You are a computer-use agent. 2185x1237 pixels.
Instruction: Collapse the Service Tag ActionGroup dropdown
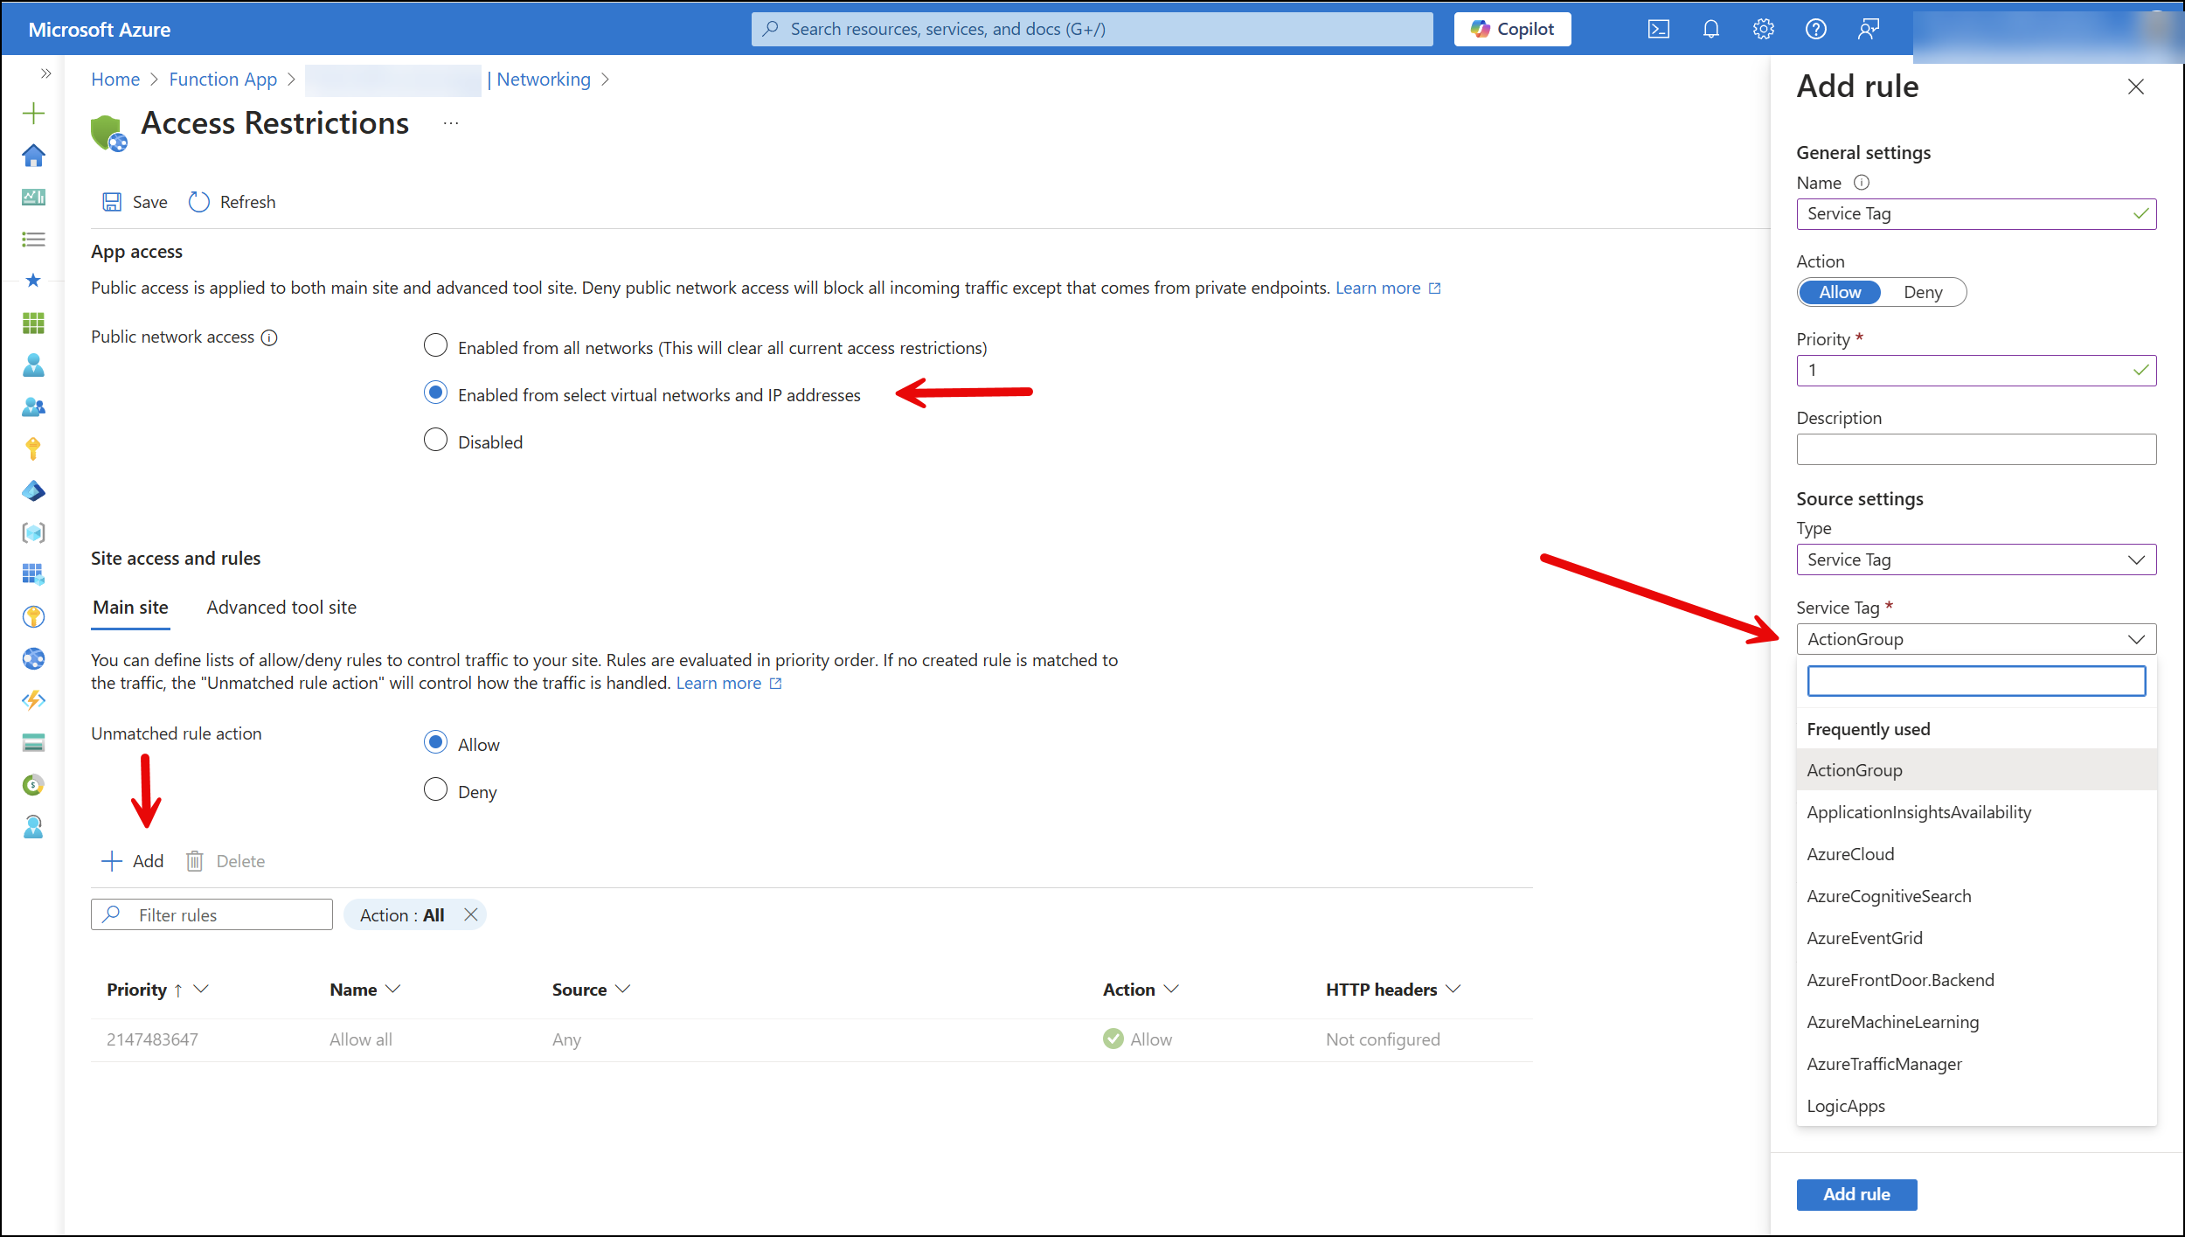coord(1976,639)
